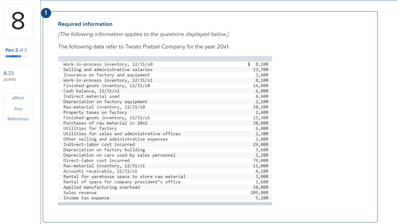This screenshot has height=224, width=397.
Task: Click the Required information heading
Action: [85, 24]
